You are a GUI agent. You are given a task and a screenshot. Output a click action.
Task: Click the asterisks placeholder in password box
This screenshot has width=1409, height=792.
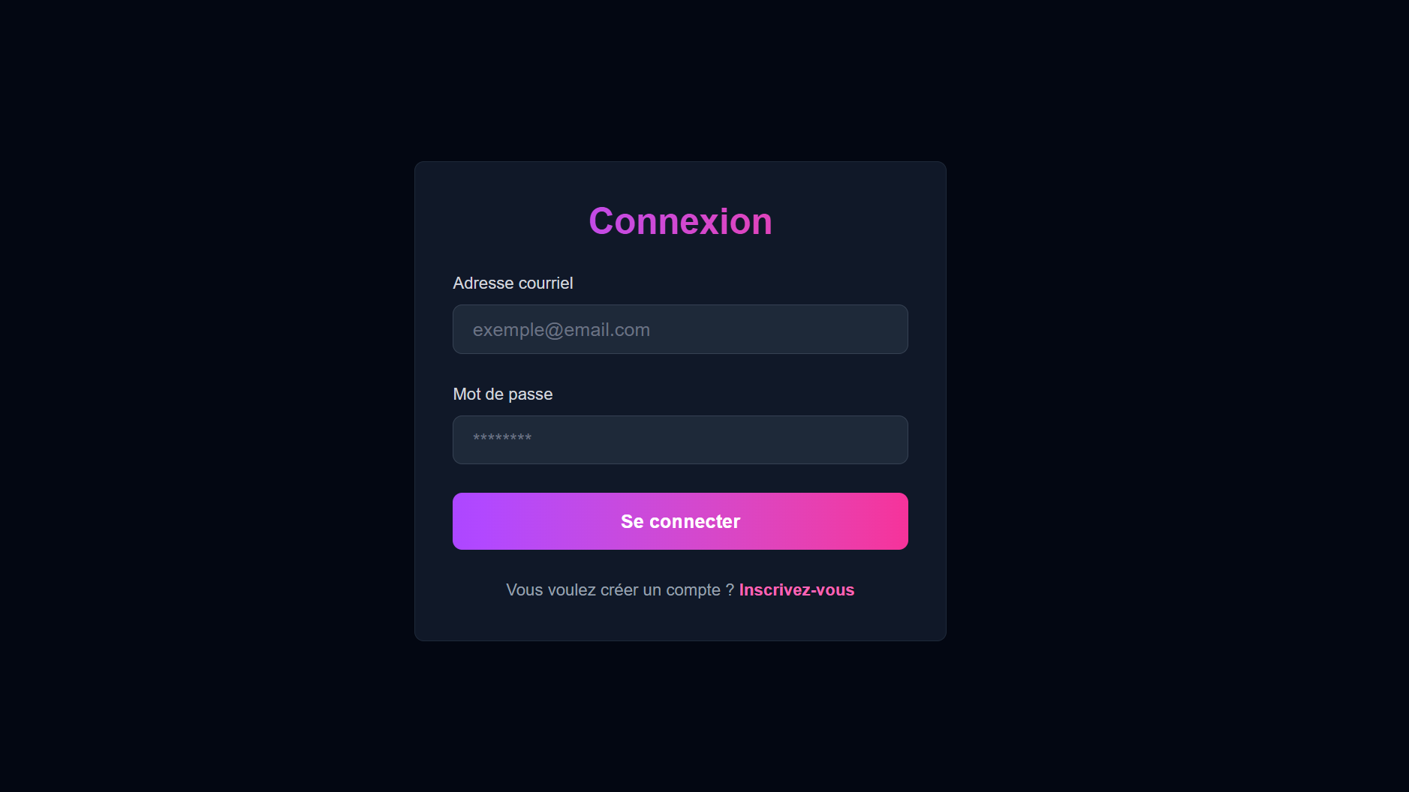point(502,439)
